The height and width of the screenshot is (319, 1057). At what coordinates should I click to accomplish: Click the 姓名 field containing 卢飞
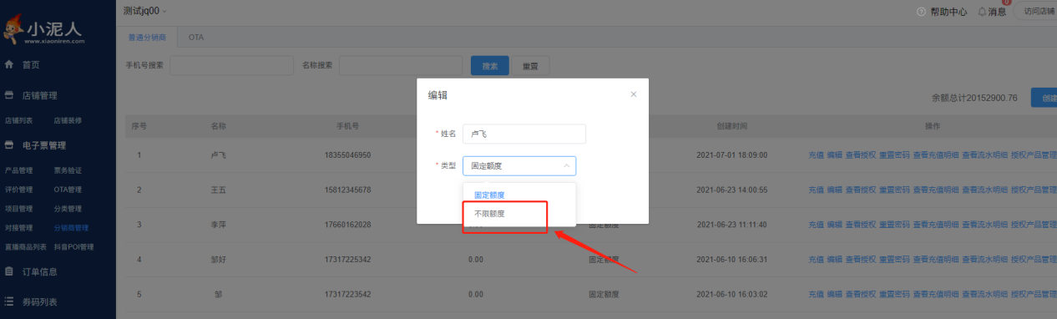(523, 134)
